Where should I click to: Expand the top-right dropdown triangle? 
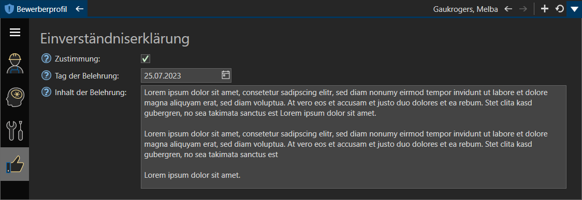[574, 9]
